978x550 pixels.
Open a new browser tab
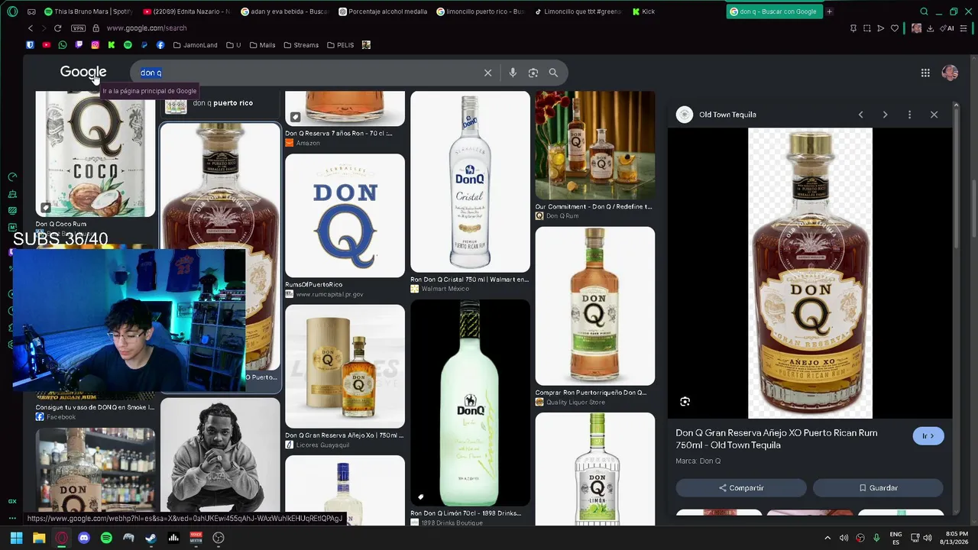coord(830,11)
